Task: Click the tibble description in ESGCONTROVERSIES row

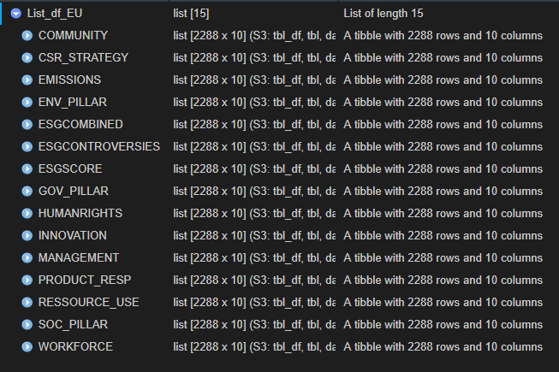Action: tap(443, 147)
